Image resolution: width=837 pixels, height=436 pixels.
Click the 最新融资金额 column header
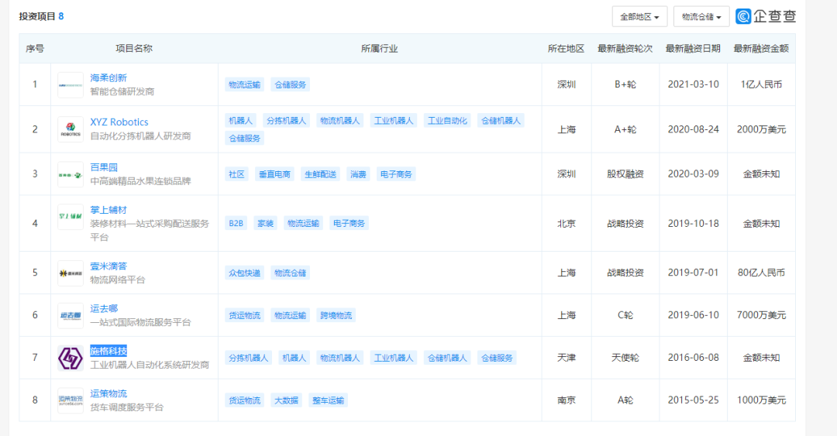coord(761,49)
